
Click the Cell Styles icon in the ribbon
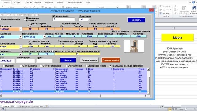[154, 7]
